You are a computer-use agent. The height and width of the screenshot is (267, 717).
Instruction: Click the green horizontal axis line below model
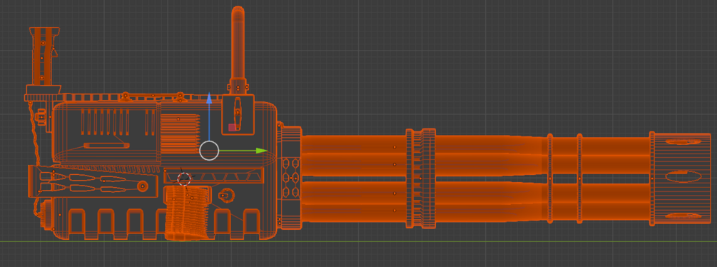pyautogui.click(x=358, y=241)
